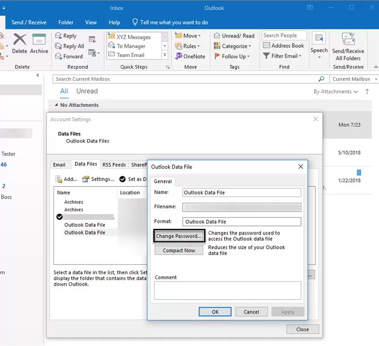Click Compact Now button
This screenshot has height=346, width=379.
coord(179,251)
